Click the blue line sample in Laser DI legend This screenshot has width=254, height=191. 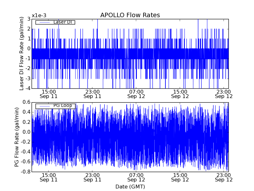(43, 22)
